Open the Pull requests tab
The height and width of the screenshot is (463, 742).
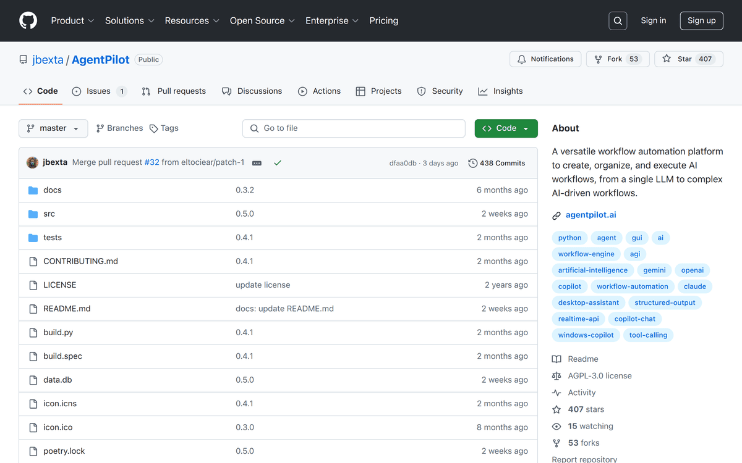click(x=174, y=91)
